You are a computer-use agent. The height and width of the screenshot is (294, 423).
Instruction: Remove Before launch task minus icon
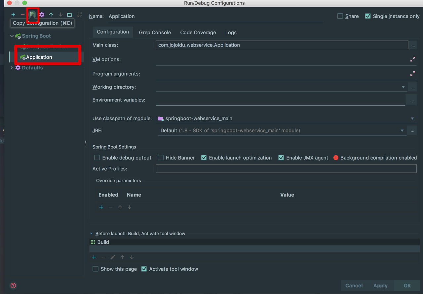pyautogui.click(x=103, y=257)
